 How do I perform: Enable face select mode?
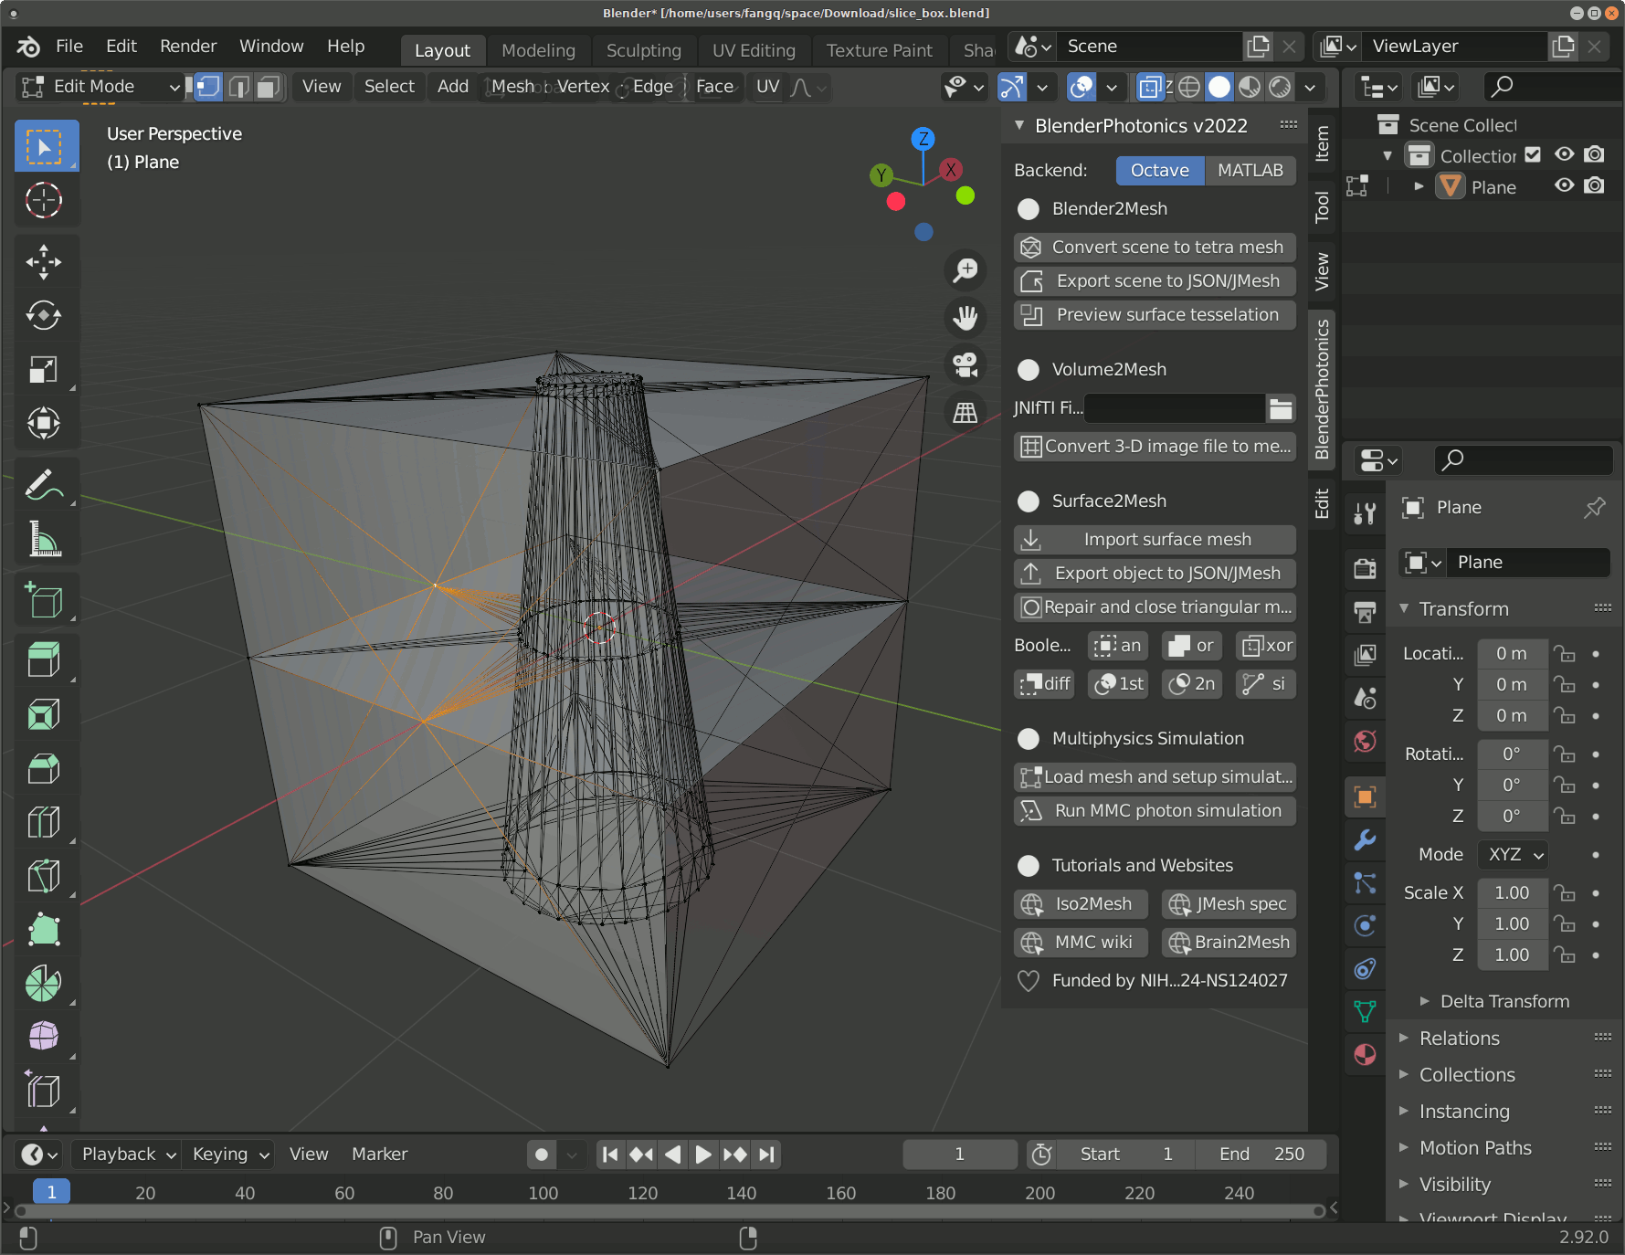269,87
